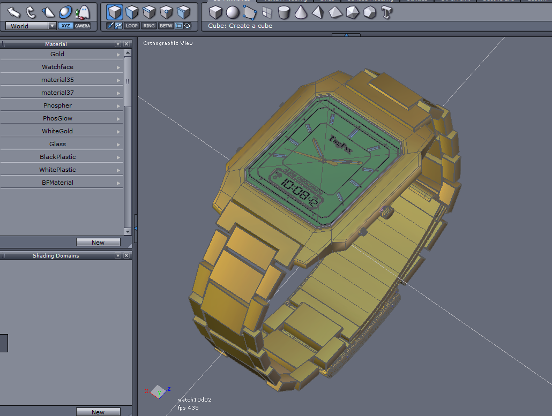Close the Shading Domains panel
Screen dimensions: 552x416
(x=126, y=255)
